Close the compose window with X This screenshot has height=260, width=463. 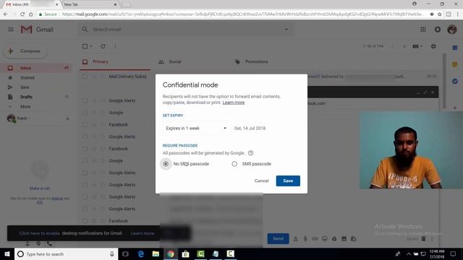point(433,92)
